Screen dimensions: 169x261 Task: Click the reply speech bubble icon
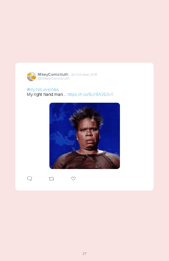pos(30,179)
